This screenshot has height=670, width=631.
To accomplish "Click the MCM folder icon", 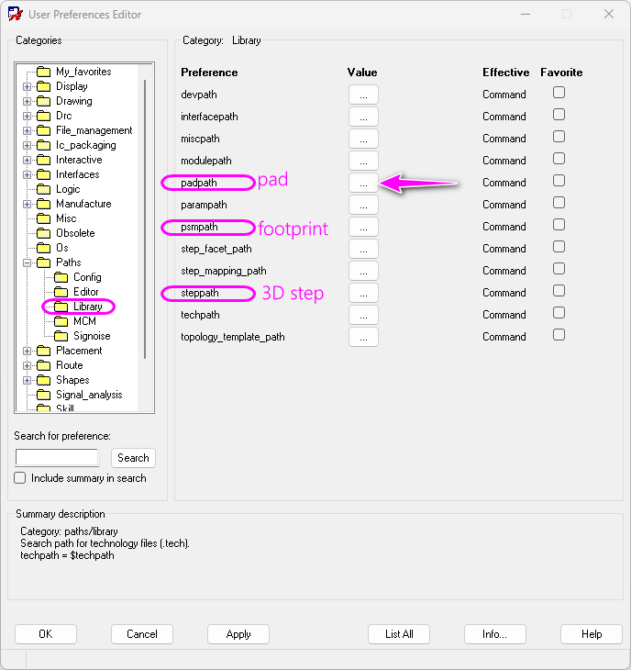I will pos(61,321).
